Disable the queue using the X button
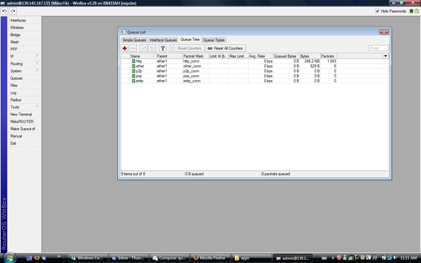421x263 pixels. click(152, 48)
